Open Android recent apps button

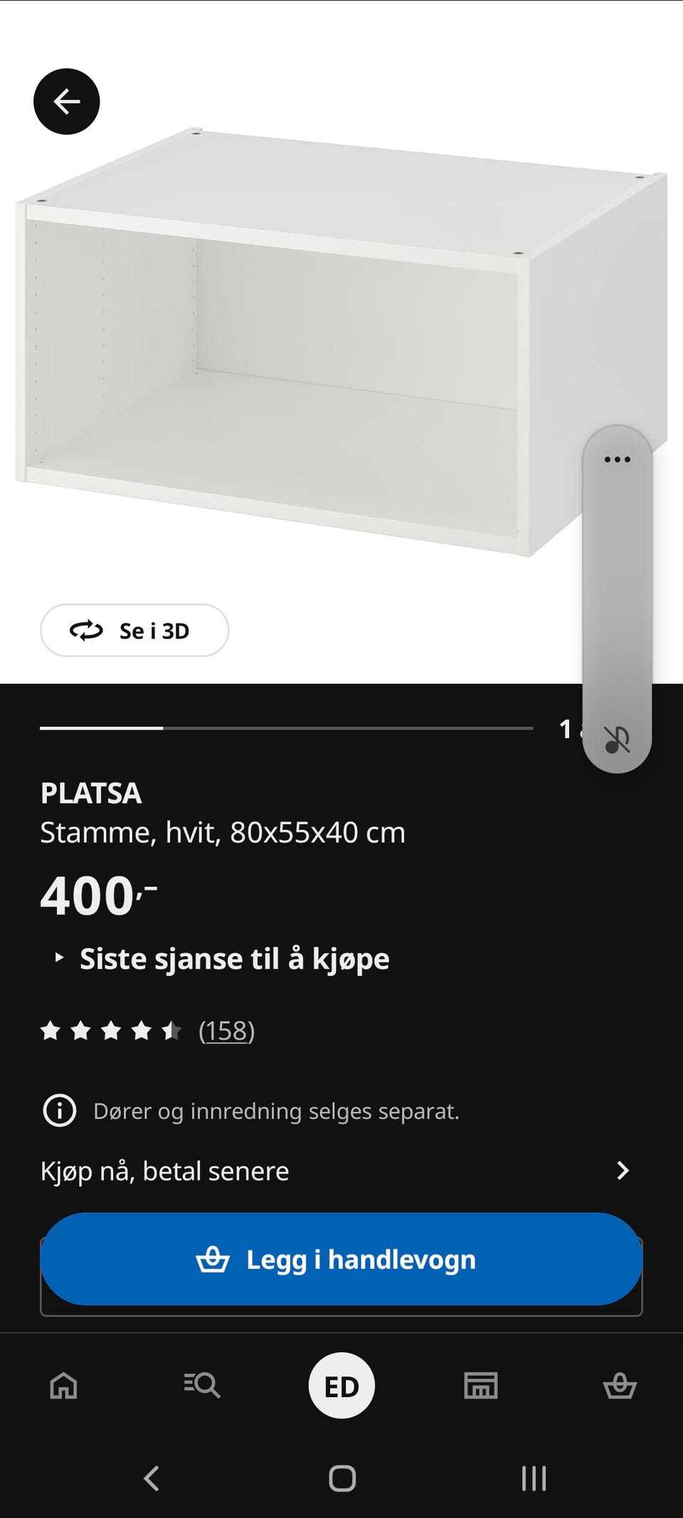pyautogui.click(x=534, y=1478)
